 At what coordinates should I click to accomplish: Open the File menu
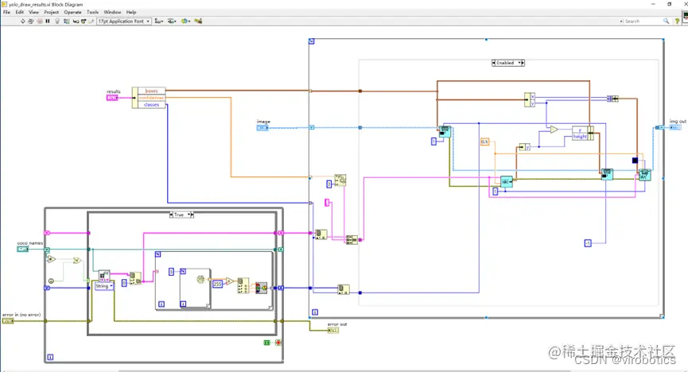click(6, 12)
